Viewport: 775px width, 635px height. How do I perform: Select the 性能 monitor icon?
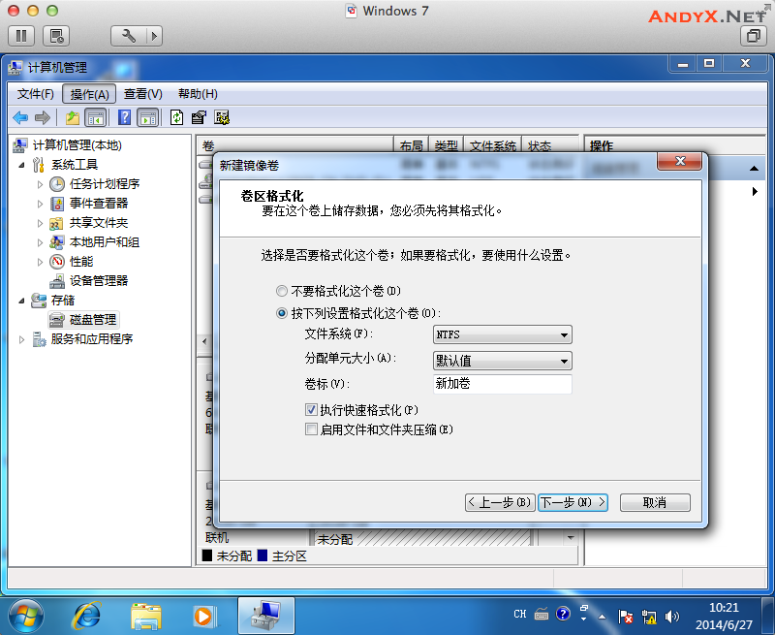pyautogui.click(x=57, y=262)
